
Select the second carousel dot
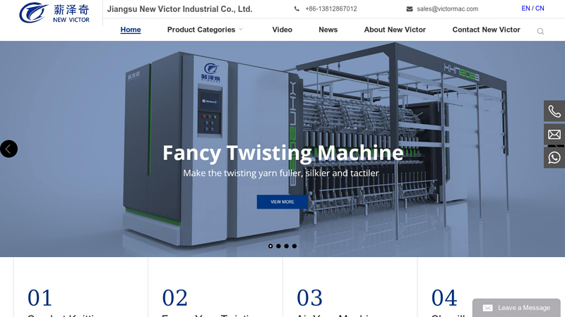[278, 246]
